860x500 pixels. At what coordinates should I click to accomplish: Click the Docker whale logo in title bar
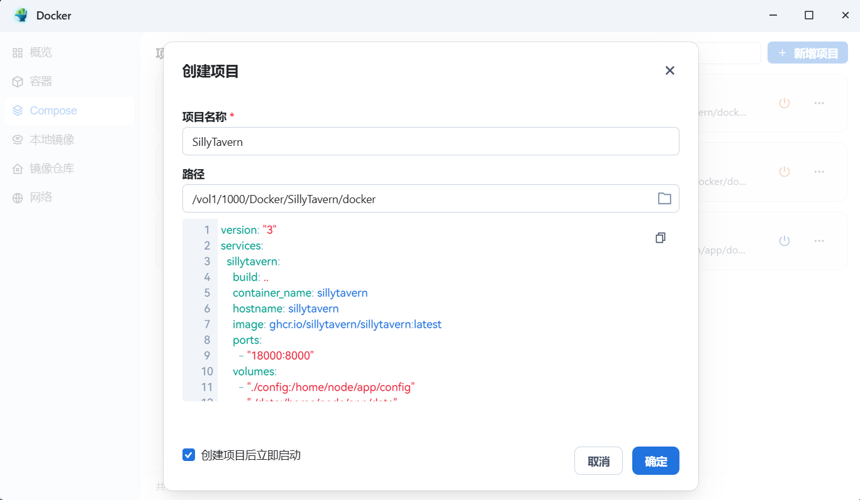pyautogui.click(x=21, y=16)
